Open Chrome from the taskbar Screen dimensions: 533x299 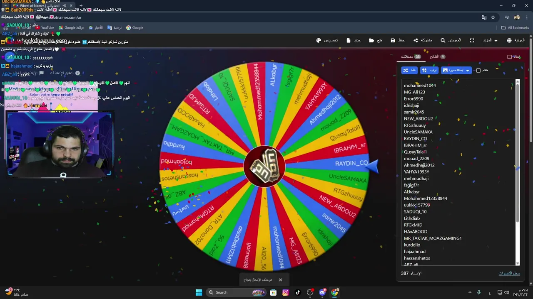click(x=334, y=292)
